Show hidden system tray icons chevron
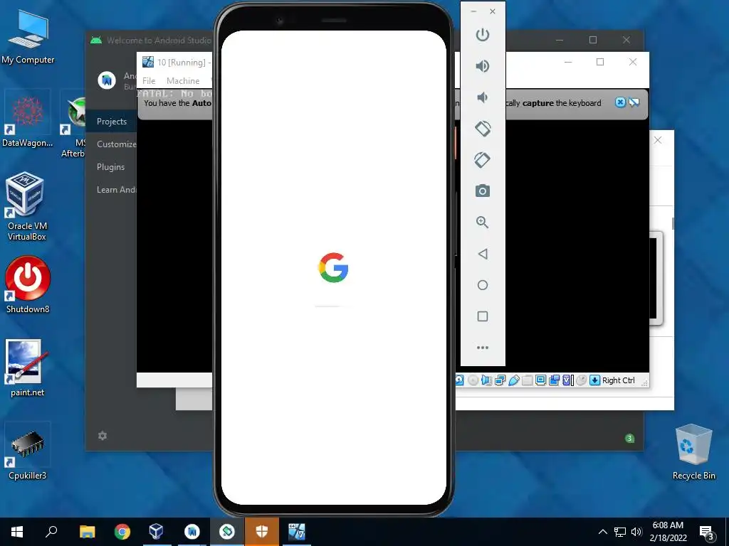729x546 pixels. [602, 532]
